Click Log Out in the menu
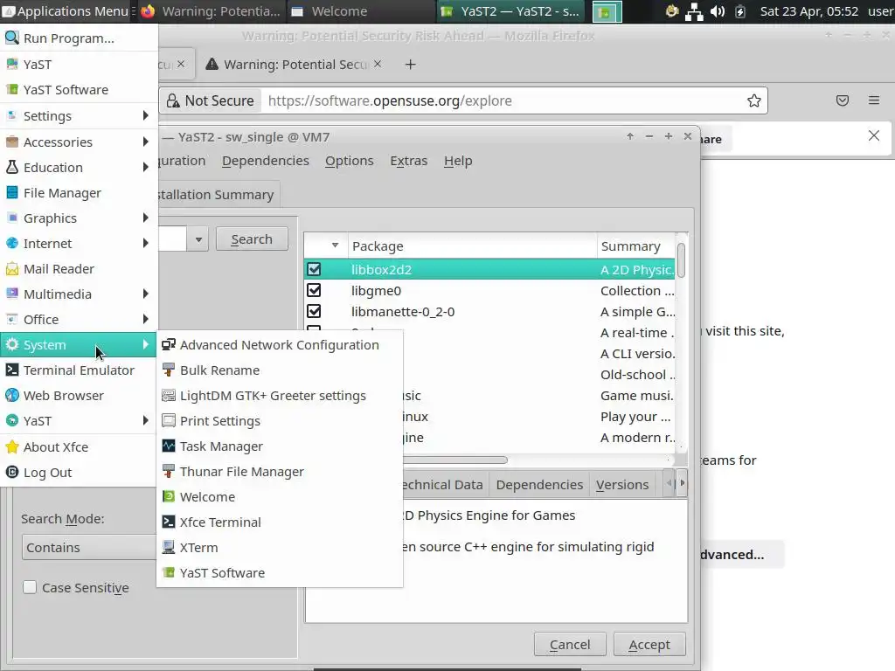Screen dimensions: 895x671 coord(79,473)
